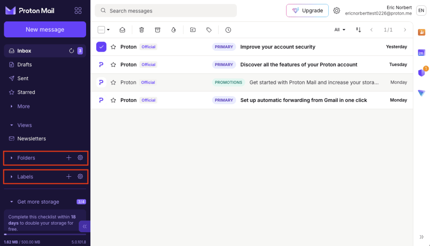Click the Upgrade button
The height and width of the screenshot is (246, 430).
click(x=307, y=10)
